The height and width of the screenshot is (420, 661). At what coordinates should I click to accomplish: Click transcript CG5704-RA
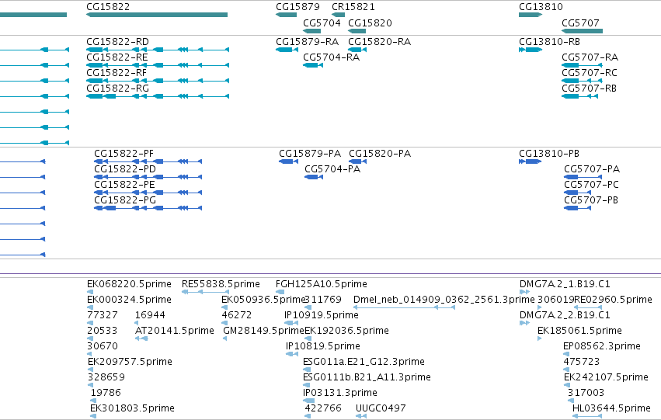pyautogui.click(x=313, y=65)
